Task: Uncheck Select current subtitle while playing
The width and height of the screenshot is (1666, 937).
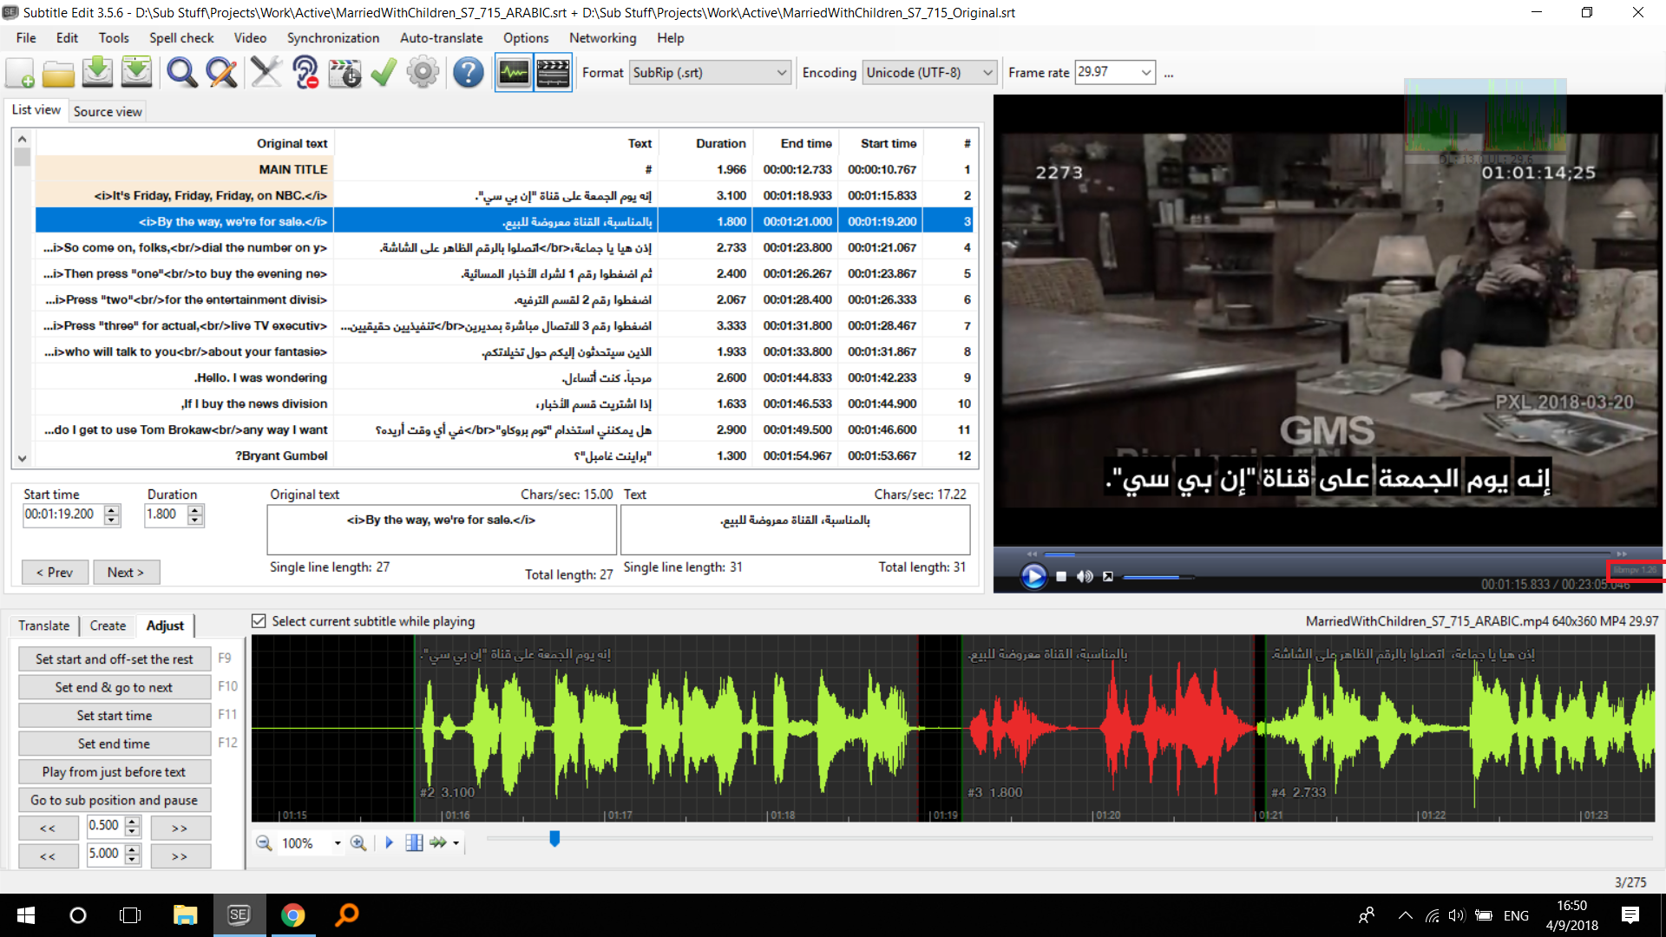Action: (x=259, y=621)
